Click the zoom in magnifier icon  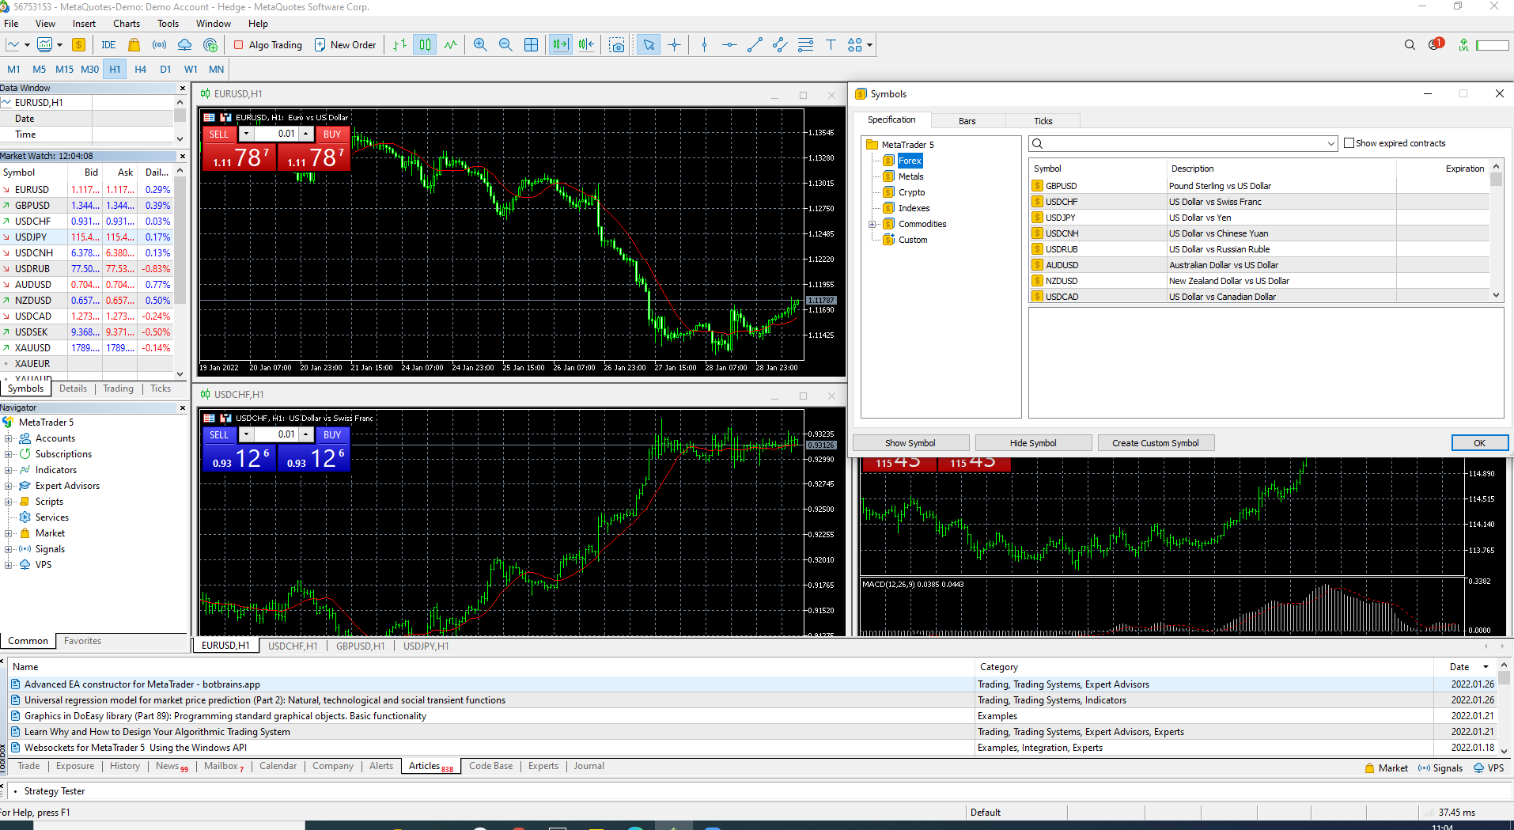[x=480, y=45]
